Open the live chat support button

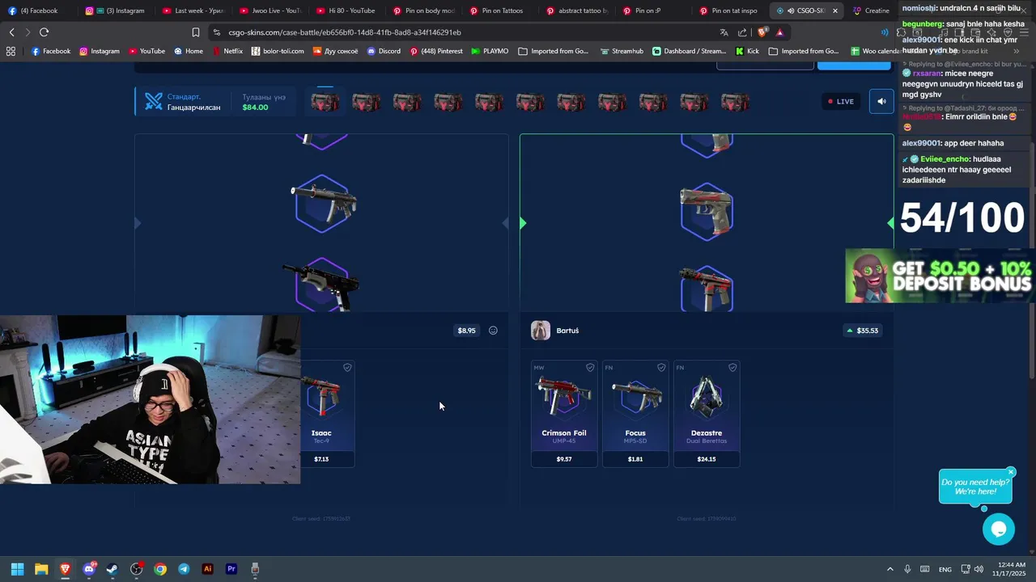pyautogui.click(x=999, y=529)
